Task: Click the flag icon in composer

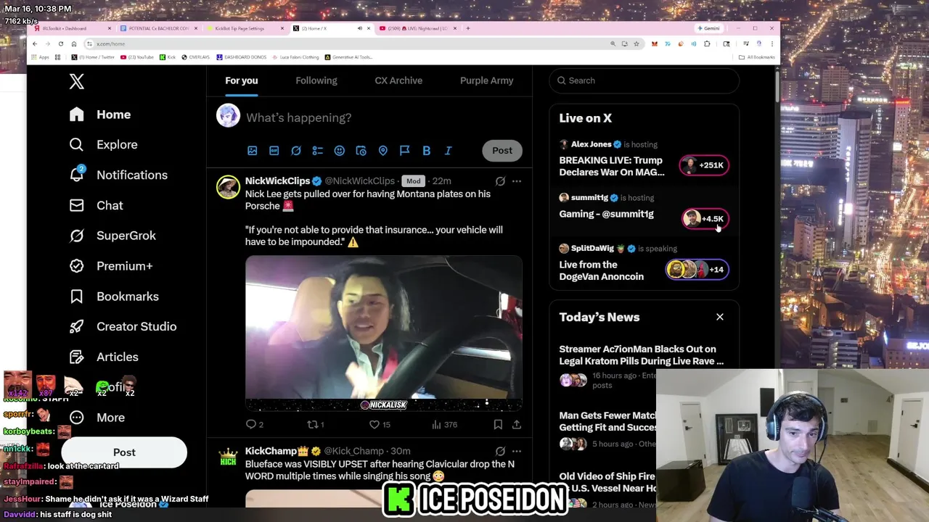Action: [404, 150]
